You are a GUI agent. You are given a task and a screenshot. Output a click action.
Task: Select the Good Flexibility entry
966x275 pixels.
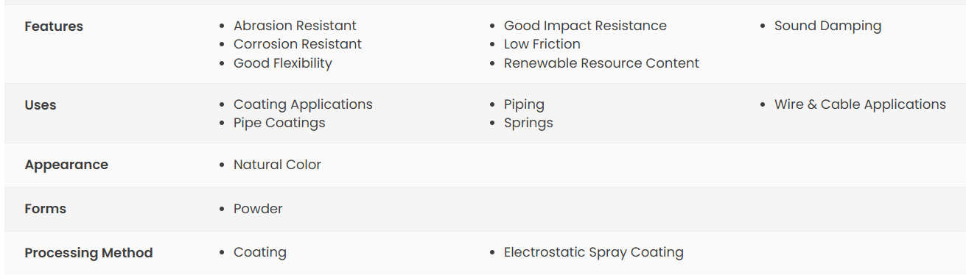click(x=283, y=63)
